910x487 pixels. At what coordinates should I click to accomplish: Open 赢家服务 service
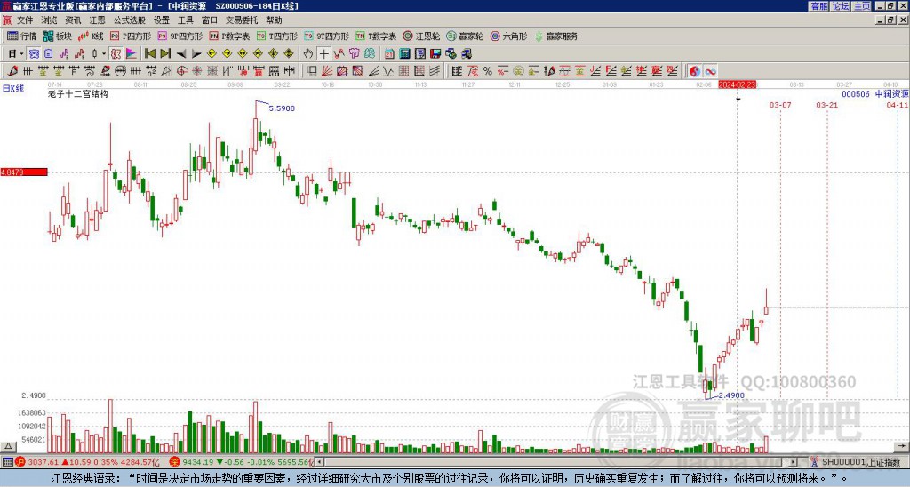[556, 36]
